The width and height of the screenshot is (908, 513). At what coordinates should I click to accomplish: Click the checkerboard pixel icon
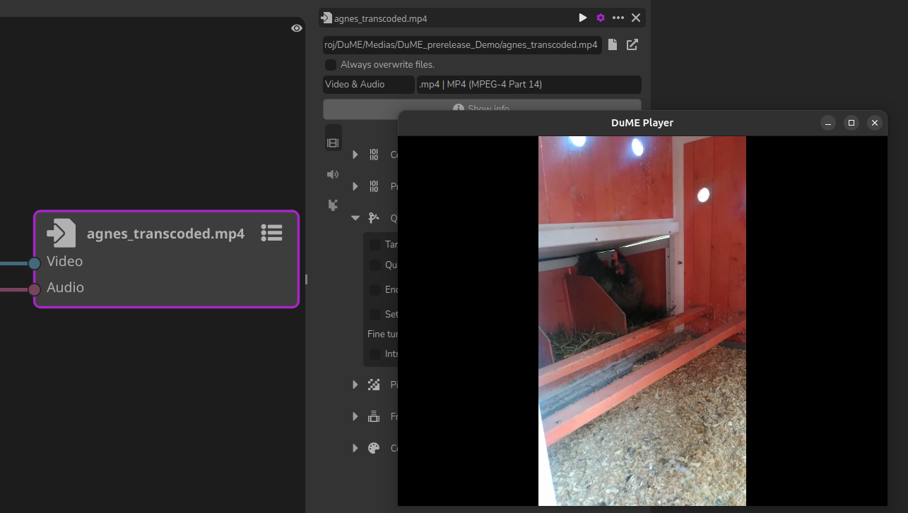pyautogui.click(x=374, y=385)
